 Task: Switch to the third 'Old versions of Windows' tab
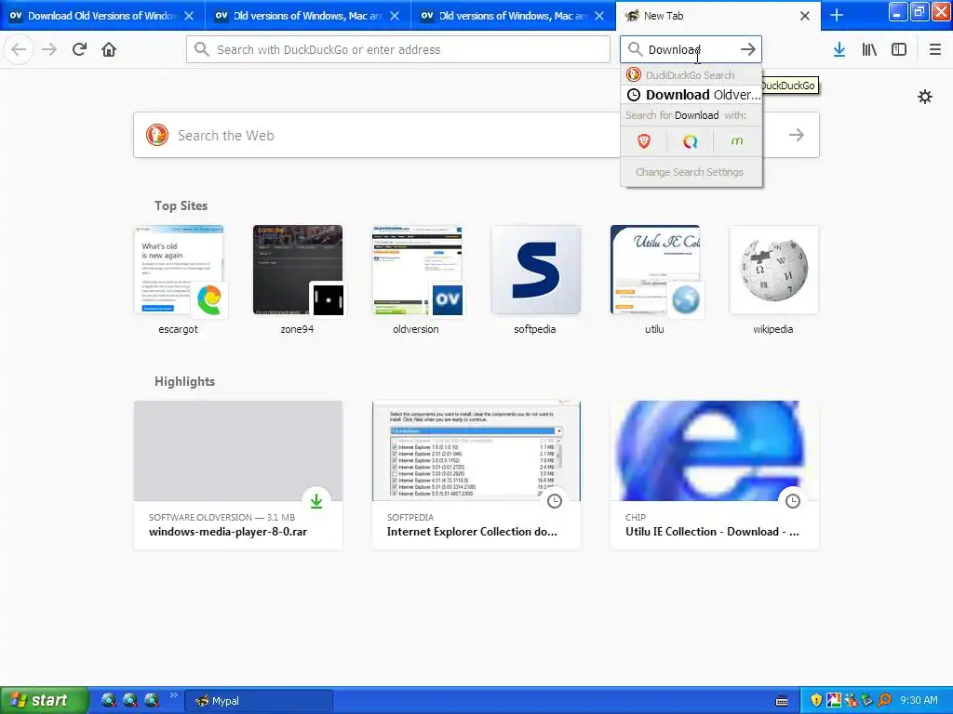(514, 16)
